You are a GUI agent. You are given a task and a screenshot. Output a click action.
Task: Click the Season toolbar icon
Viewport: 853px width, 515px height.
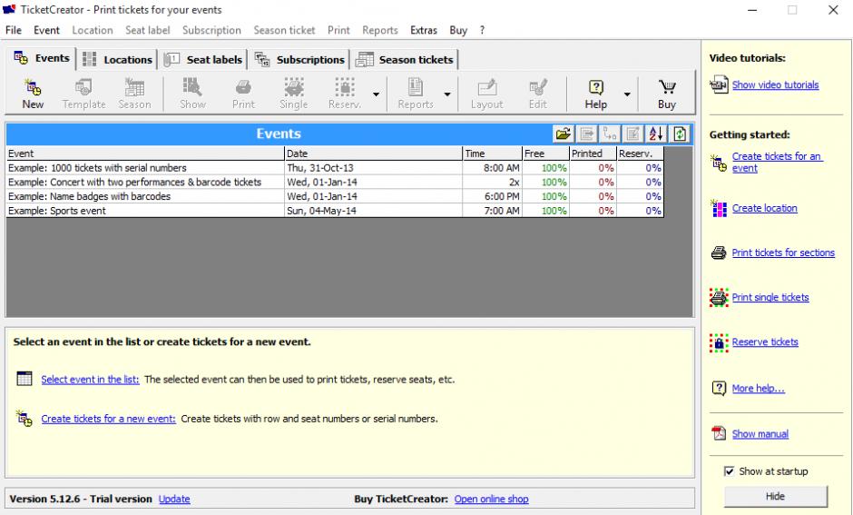tap(134, 87)
